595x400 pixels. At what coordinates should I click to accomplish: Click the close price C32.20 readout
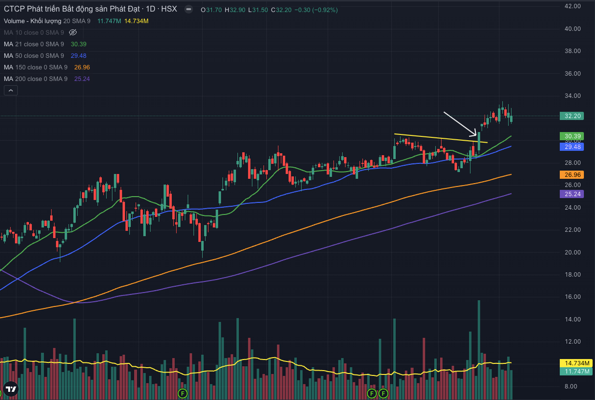click(x=281, y=10)
